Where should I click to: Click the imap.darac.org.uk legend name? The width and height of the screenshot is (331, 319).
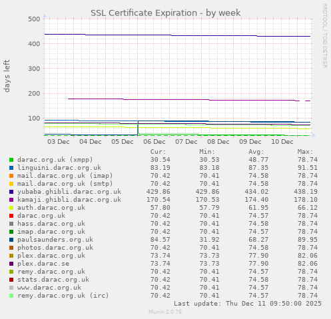(x=51, y=232)
